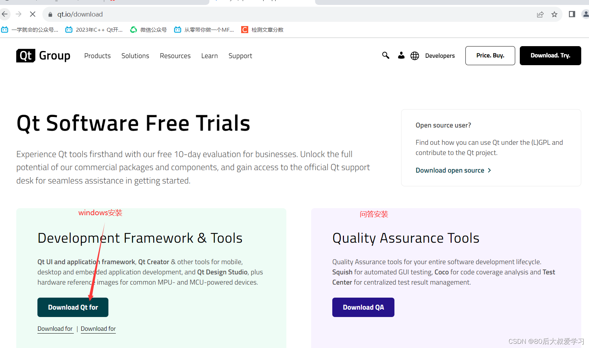Bookmark this page with the star icon
The width and height of the screenshot is (589, 348).
(554, 14)
